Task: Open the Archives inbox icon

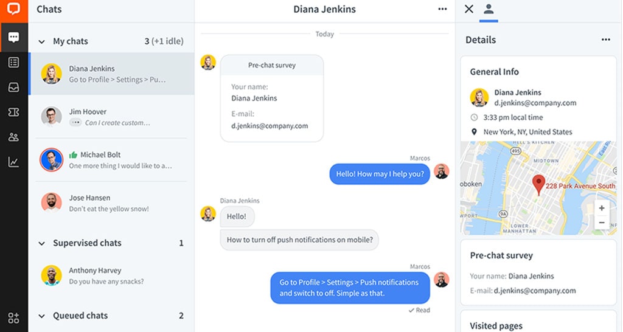Action: 13,87
